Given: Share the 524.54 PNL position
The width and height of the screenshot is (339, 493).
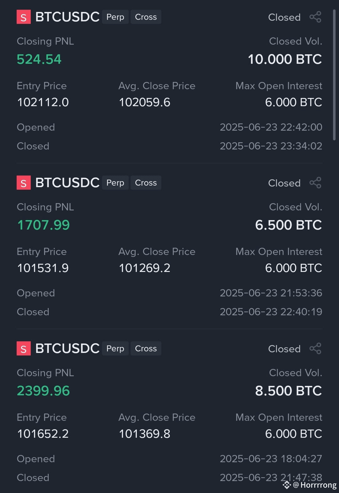Looking at the screenshot, I should (315, 17).
